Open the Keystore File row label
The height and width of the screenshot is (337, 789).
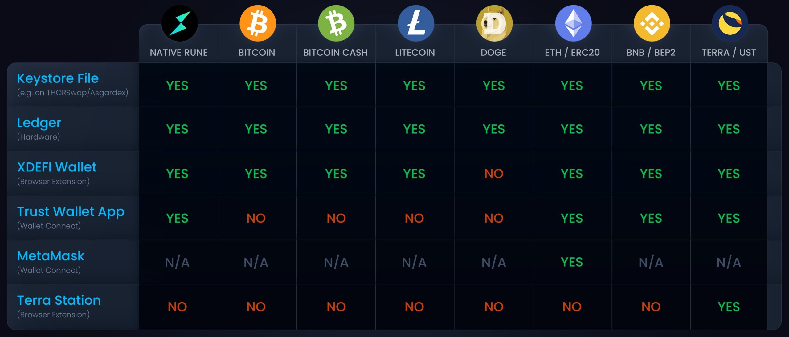click(x=58, y=78)
